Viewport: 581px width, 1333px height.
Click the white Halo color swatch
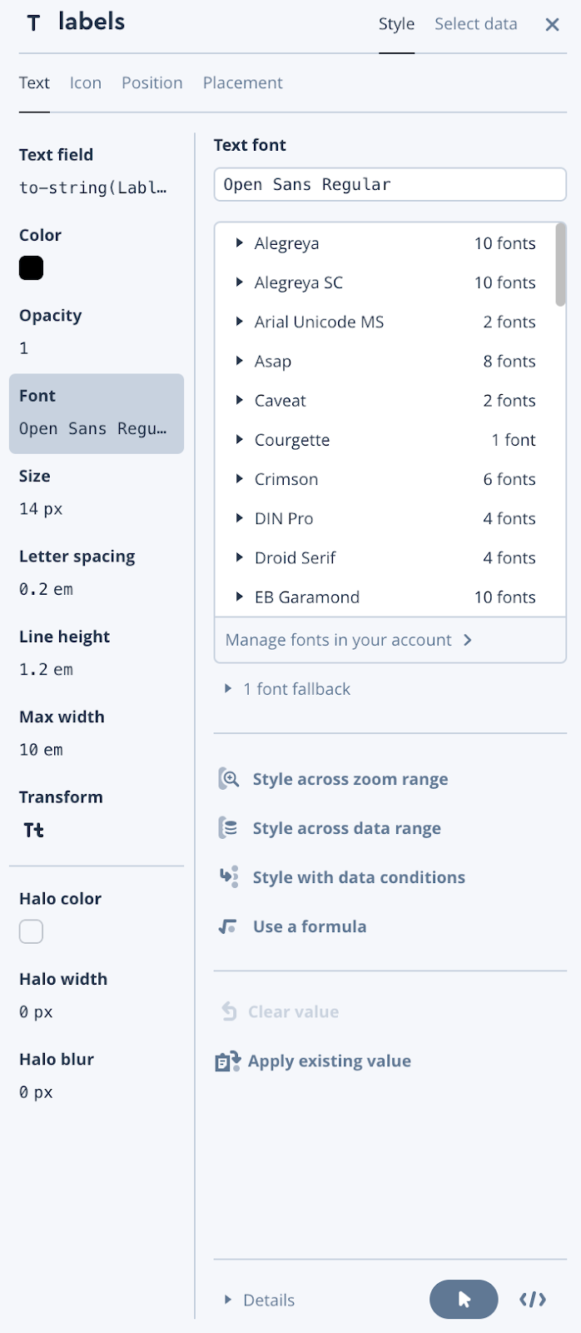point(32,931)
